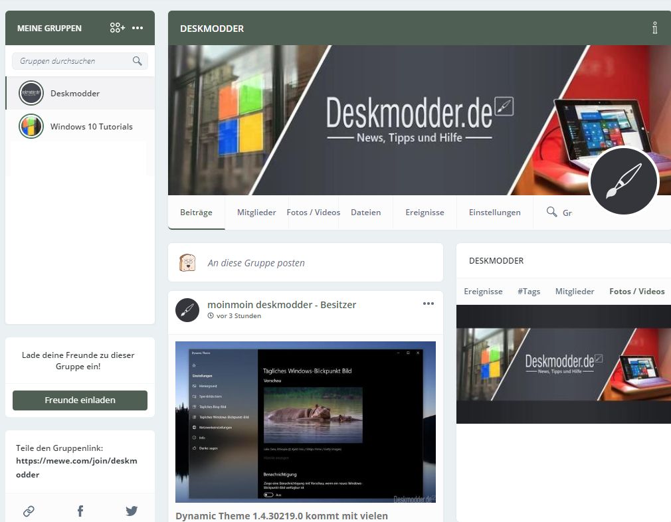Click the create new group icon
Image resolution: width=671 pixels, height=522 pixels.
tap(117, 28)
